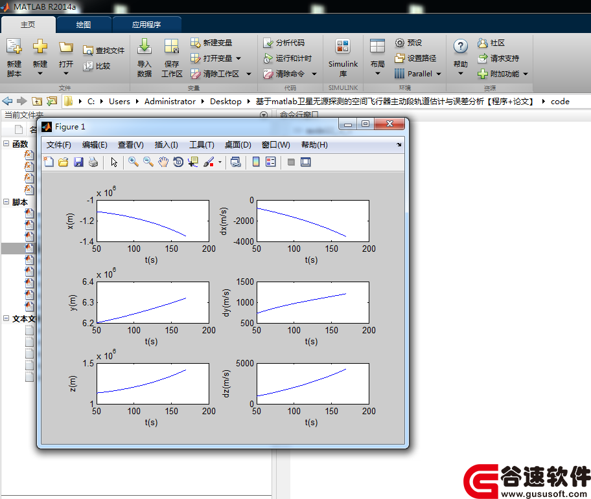
Task: Select the 主页 (Home) tab
Action: [28, 25]
